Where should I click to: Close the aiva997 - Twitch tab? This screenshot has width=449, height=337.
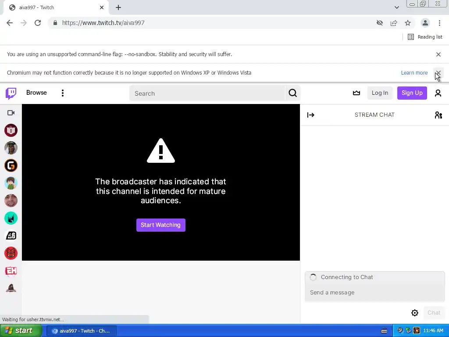point(102,7)
